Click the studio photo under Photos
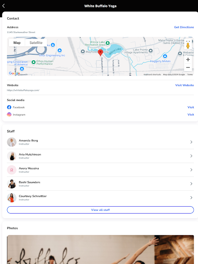This screenshot has width=198, height=264. 100,249
